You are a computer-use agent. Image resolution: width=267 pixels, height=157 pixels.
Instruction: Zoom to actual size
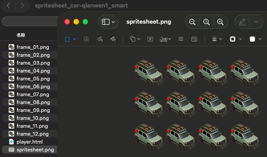[207, 22]
